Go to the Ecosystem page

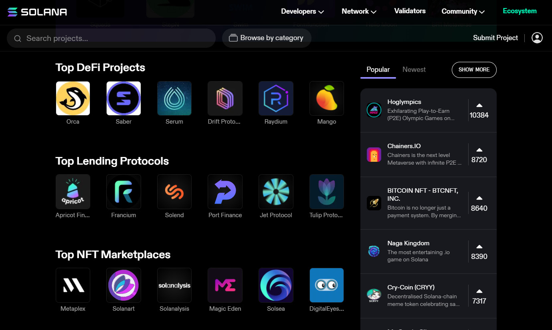click(x=520, y=11)
